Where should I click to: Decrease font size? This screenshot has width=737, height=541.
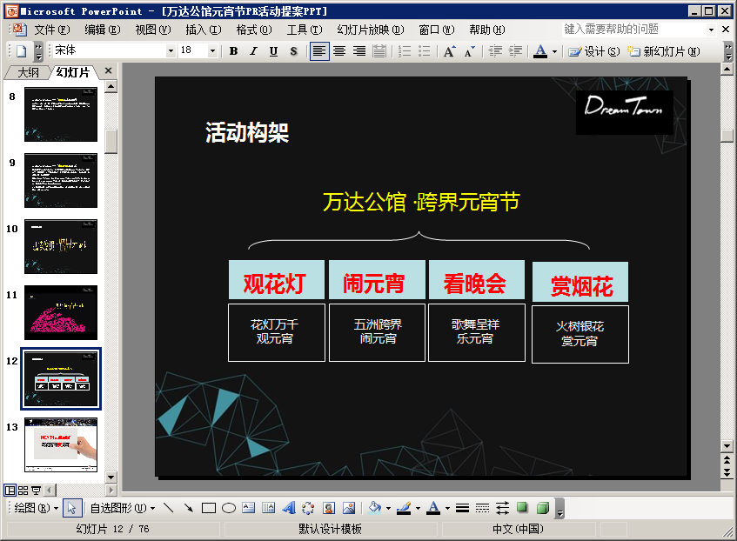pos(470,50)
